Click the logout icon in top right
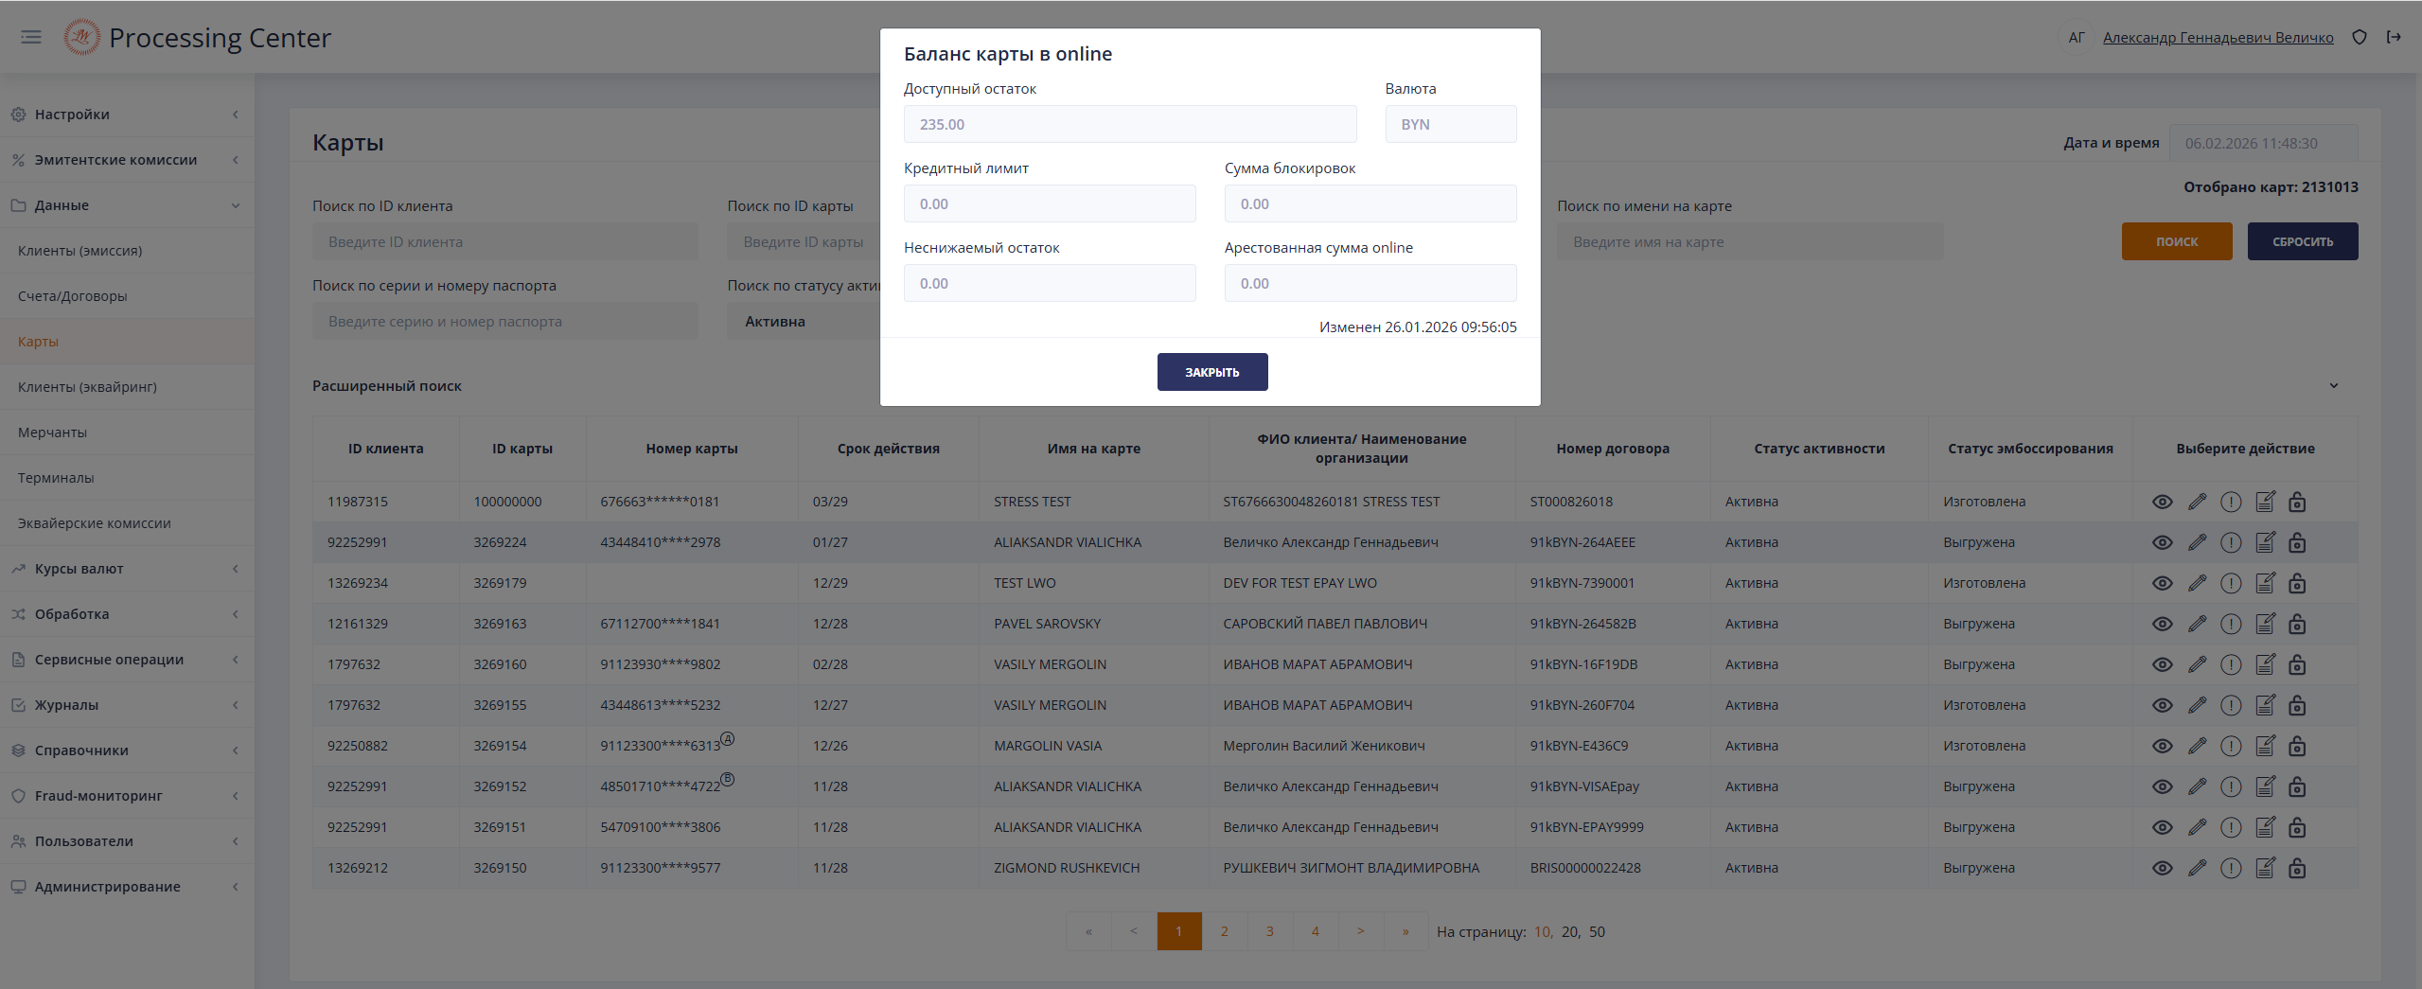 click(x=2394, y=37)
